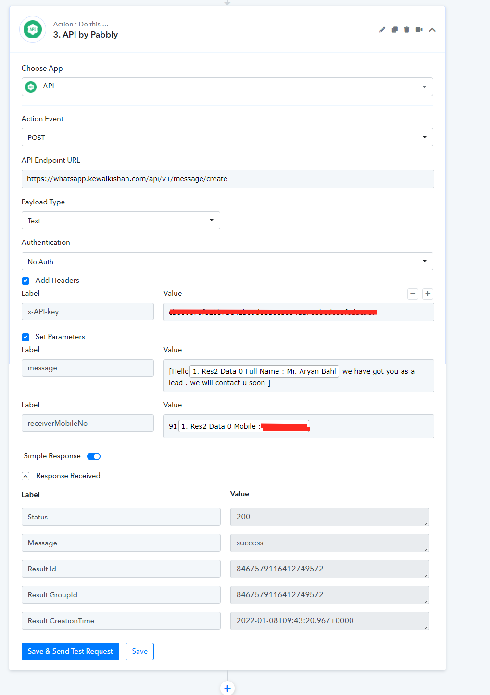Click the receiverMobileNo value box
The image size is (490, 695).
click(299, 426)
